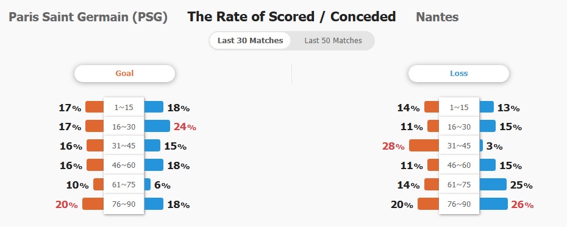Screen dimensions: 567x236
Task: Click the Goal 1~15 minute interval label
Action: 124,107
